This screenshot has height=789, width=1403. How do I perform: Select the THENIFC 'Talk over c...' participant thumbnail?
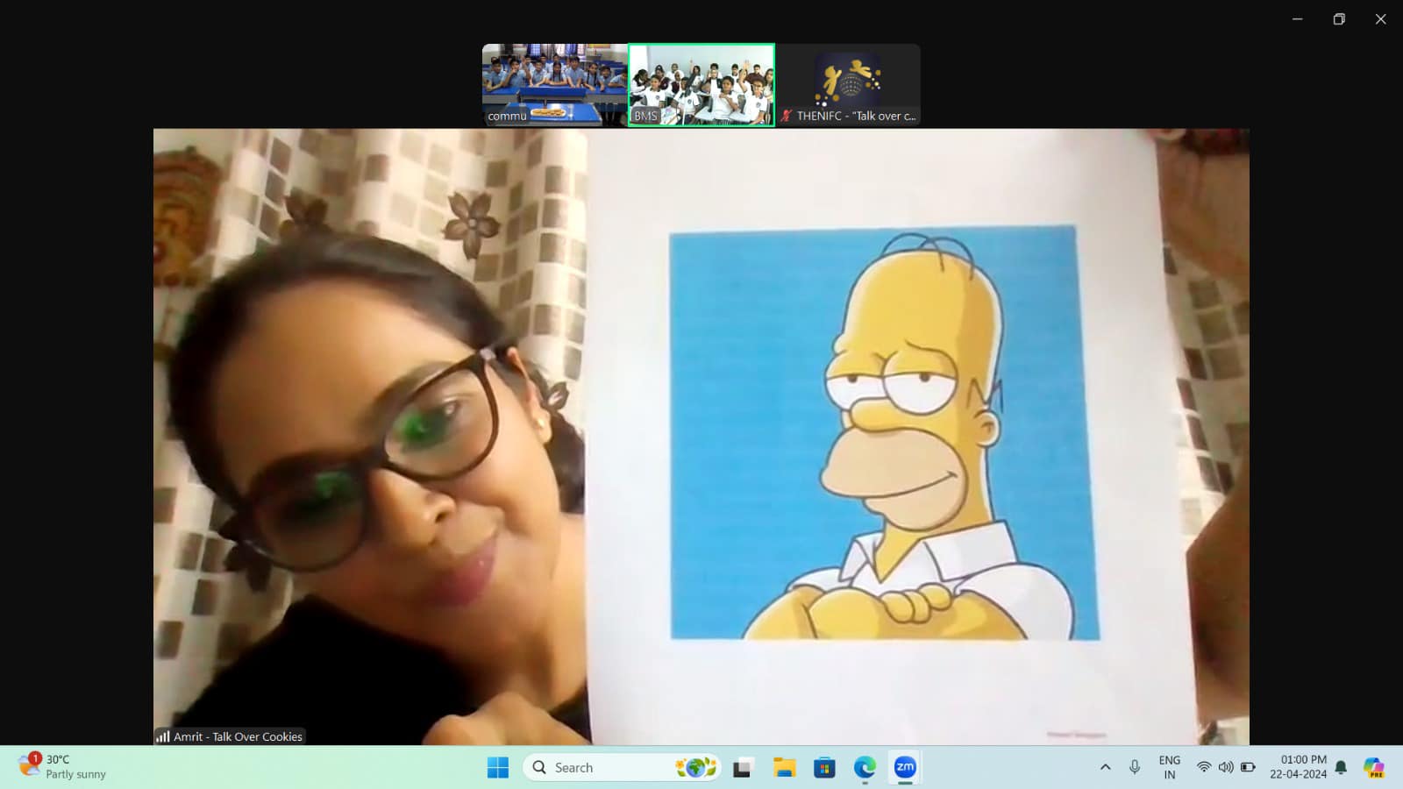849,85
